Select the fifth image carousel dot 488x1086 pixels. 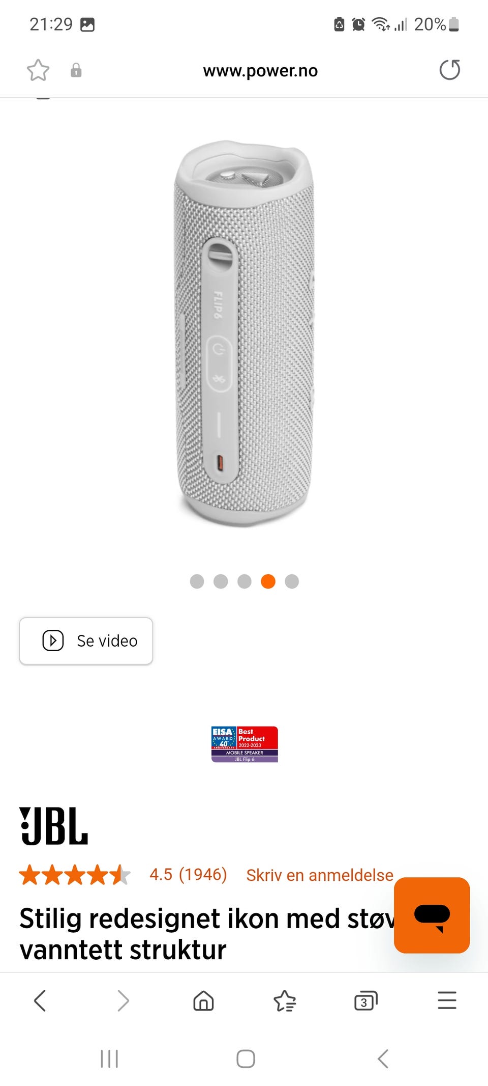point(292,581)
